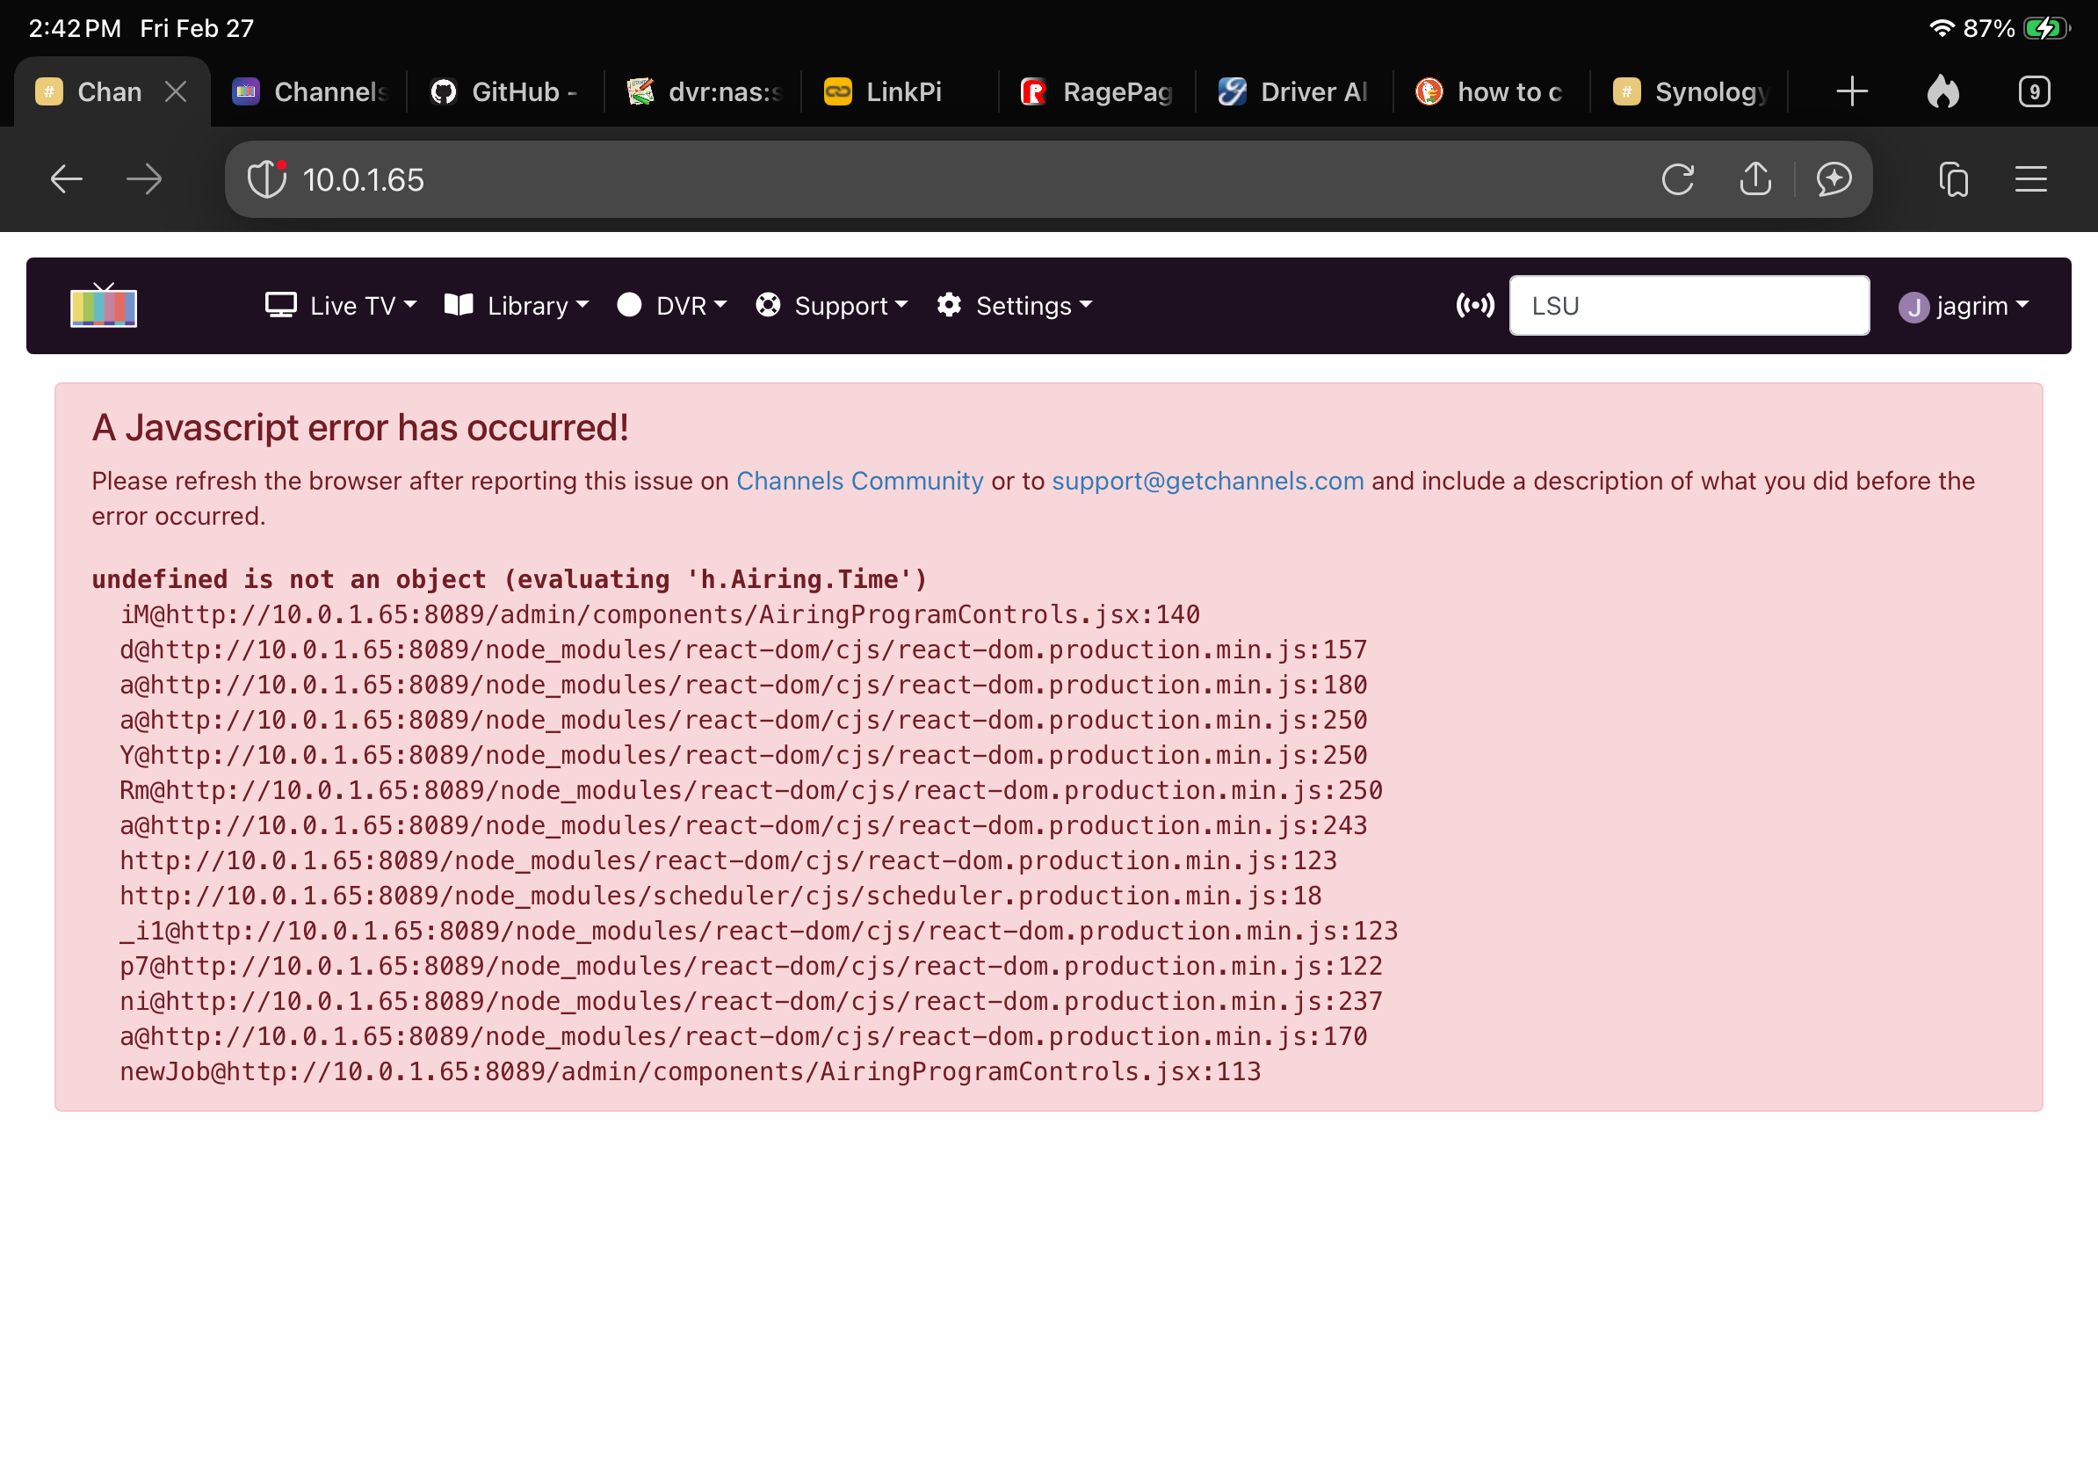Viewport: 2098px width, 1466px height.
Task: Expand the Live TV dropdown
Action: tap(341, 305)
